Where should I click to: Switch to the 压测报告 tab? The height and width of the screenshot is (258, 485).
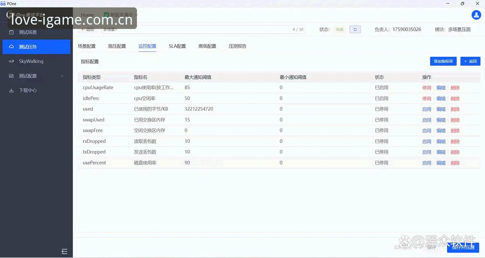pyautogui.click(x=237, y=46)
